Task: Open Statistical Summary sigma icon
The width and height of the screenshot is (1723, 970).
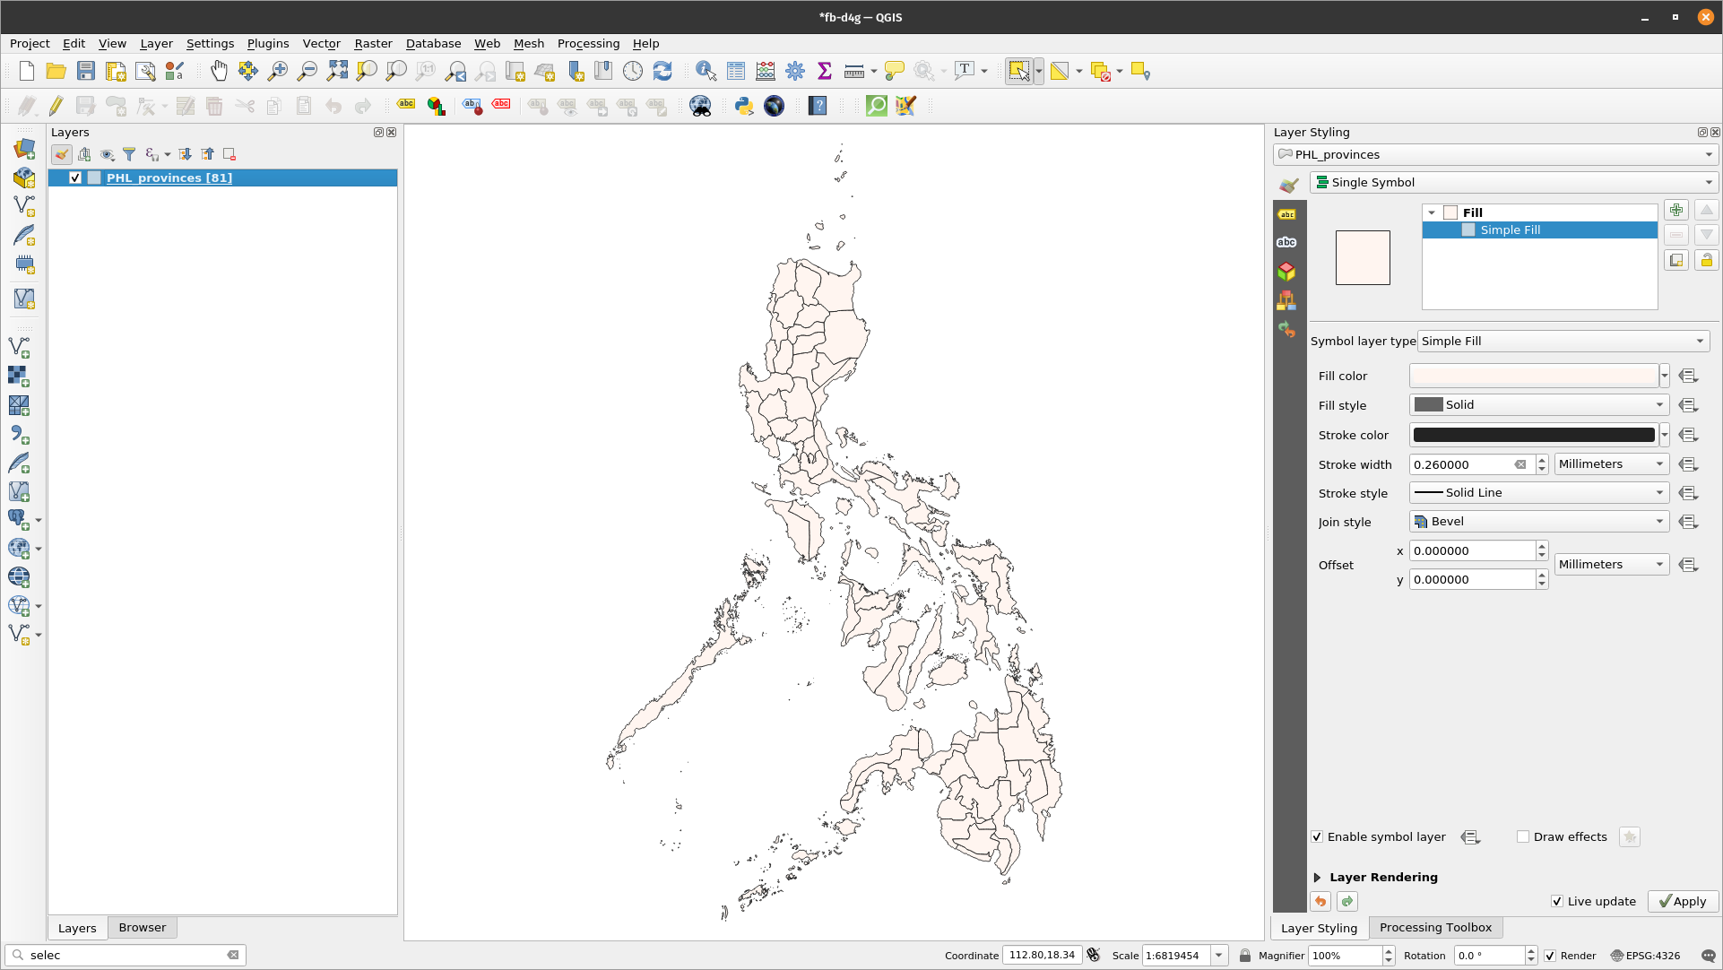Action: pyautogui.click(x=824, y=71)
